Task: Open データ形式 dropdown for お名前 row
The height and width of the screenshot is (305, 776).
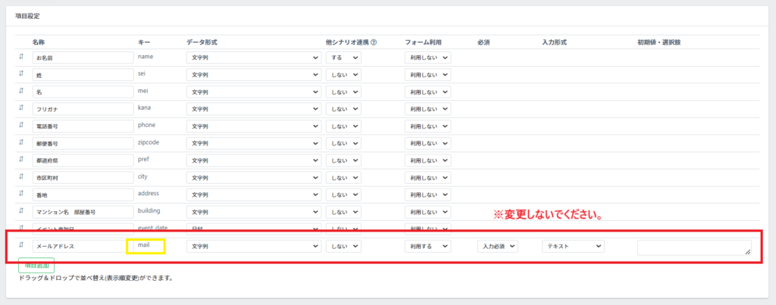Action: click(253, 58)
